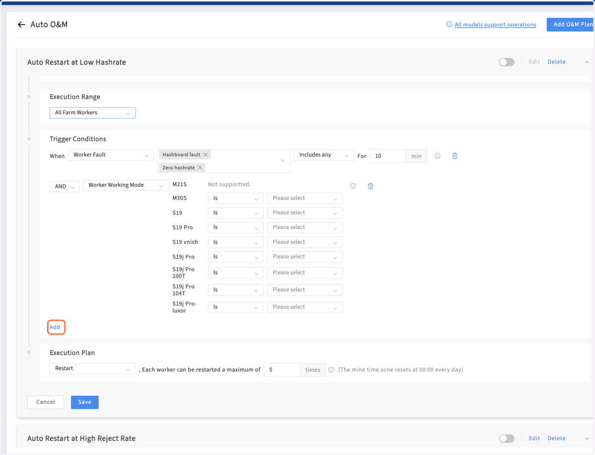Expand the fault types multi-select arrow

pyautogui.click(x=283, y=161)
